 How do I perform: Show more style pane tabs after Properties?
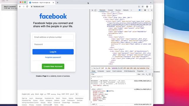146,71
